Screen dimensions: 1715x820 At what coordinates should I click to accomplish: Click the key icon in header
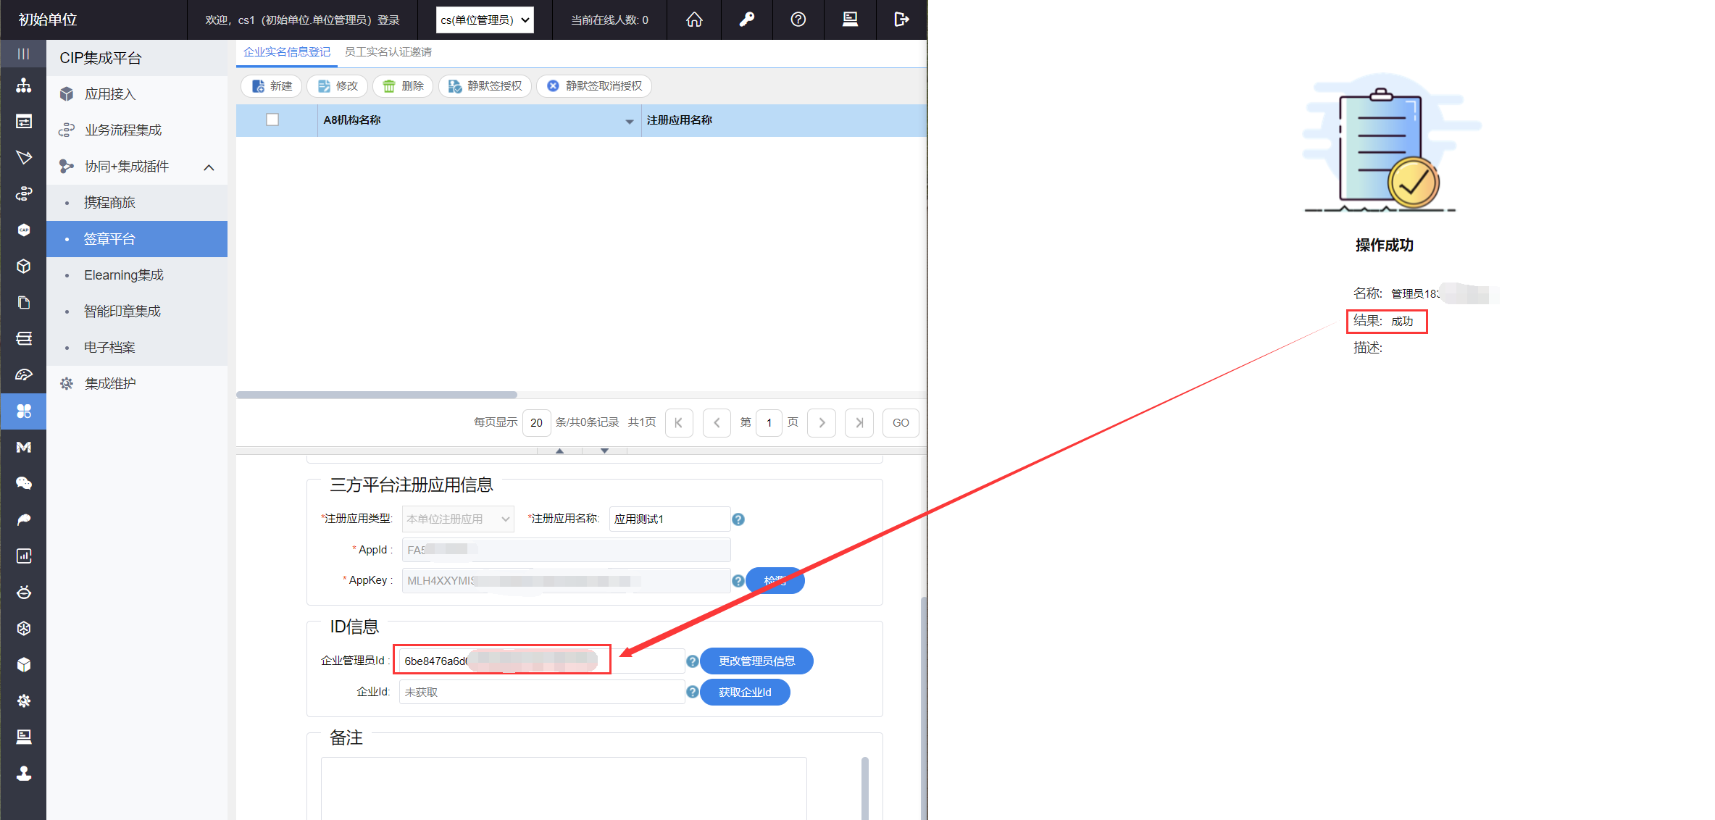pos(746,20)
